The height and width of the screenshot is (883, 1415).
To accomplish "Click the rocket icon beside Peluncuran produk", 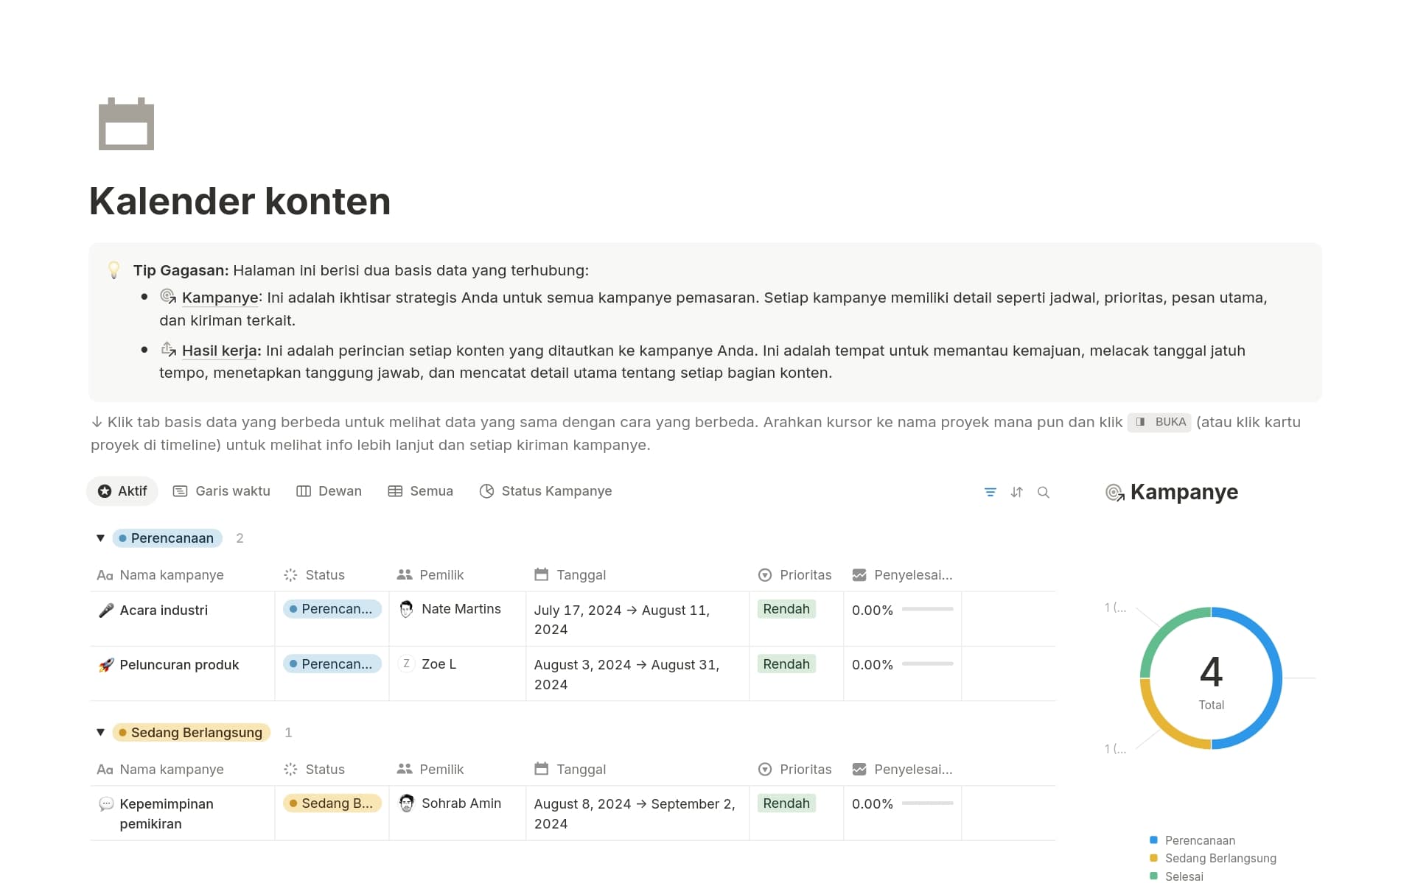I will point(106,665).
